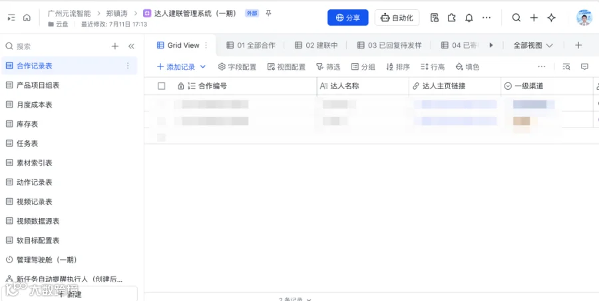Go to the home icon
Viewport: 599px width, 301px height.
tap(27, 17)
